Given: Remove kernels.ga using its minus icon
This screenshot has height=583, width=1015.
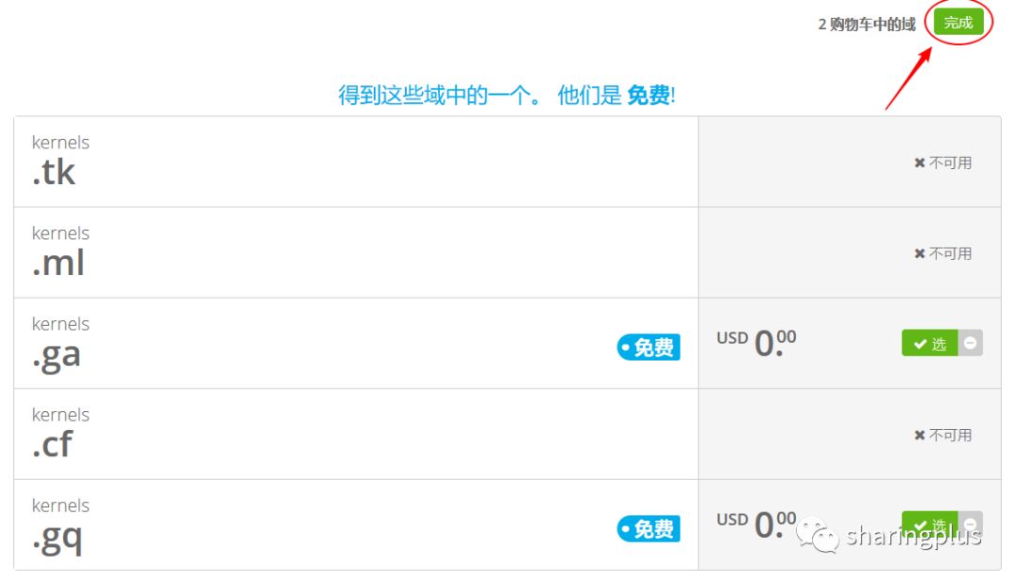Looking at the screenshot, I should click(971, 344).
